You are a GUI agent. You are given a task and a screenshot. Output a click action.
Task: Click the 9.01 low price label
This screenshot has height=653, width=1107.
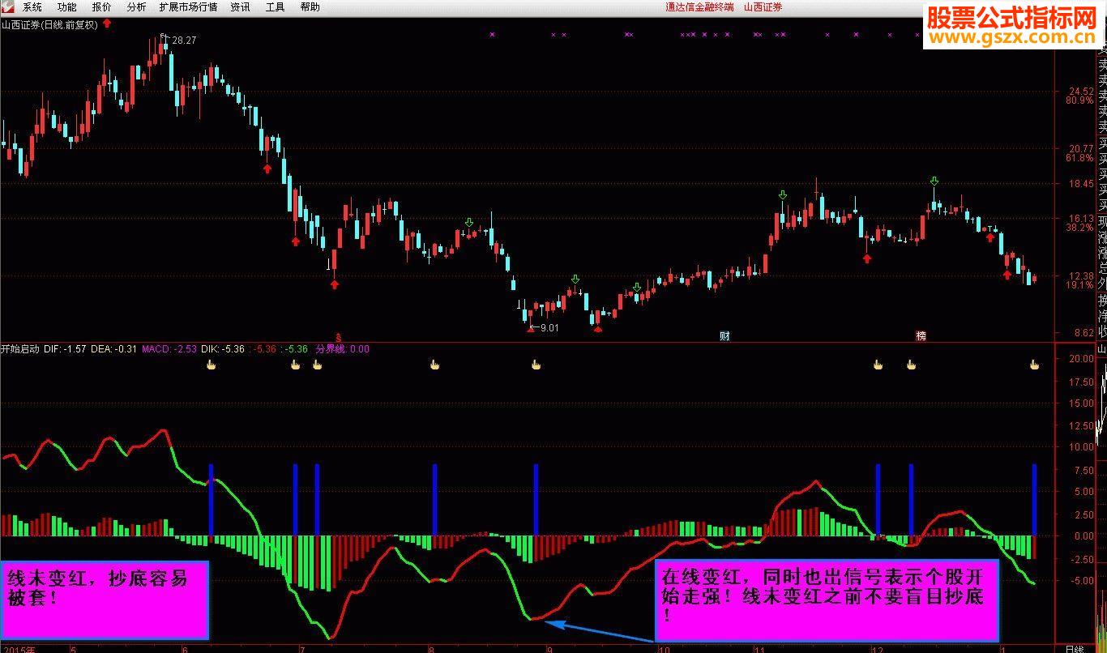click(549, 327)
